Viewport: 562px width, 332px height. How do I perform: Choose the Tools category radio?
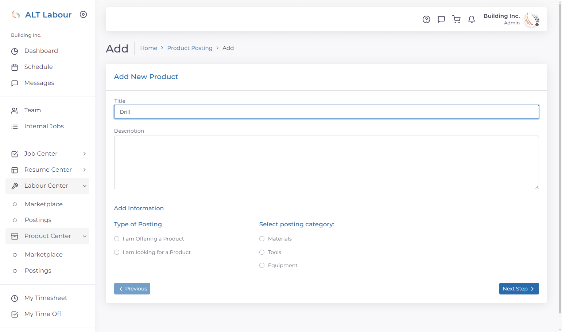(x=262, y=252)
